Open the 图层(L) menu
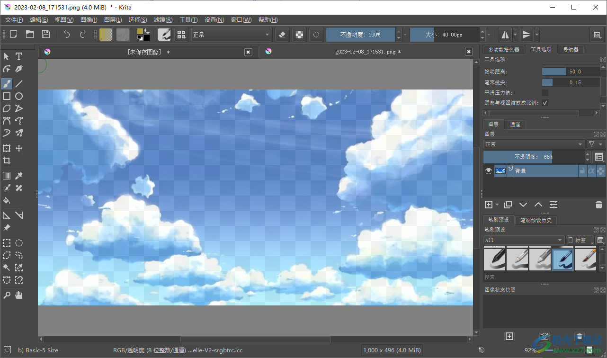607x358 pixels. (113, 20)
